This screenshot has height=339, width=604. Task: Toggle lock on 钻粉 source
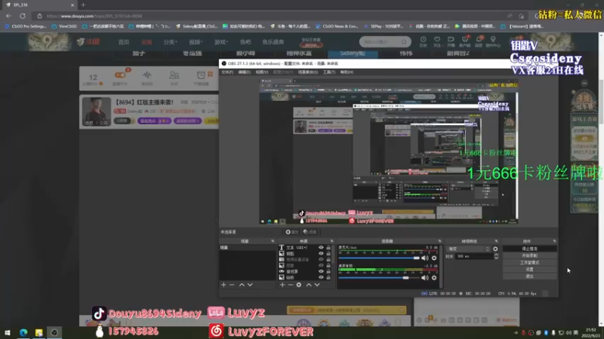328,277
